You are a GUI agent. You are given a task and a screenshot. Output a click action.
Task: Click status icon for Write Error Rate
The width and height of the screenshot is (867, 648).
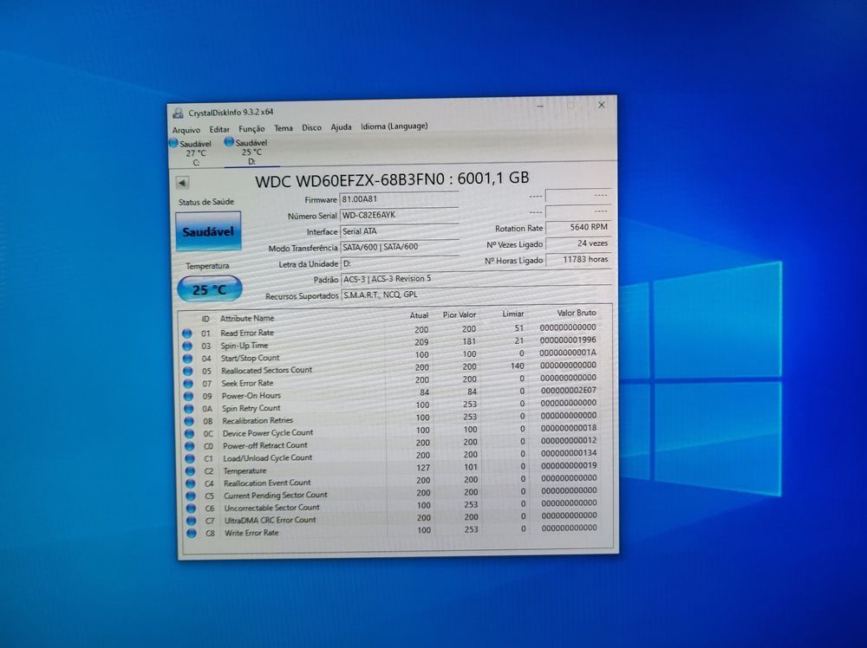pyautogui.click(x=192, y=534)
